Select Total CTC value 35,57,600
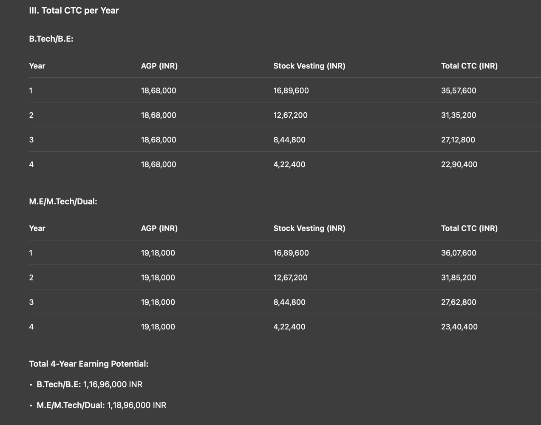The height and width of the screenshot is (425, 541). [459, 91]
